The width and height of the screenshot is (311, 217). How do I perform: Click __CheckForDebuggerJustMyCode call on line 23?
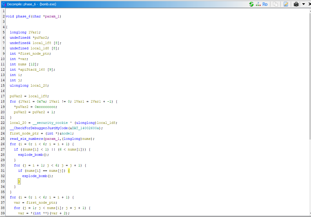pyautogui.click(x=39, y=128)
